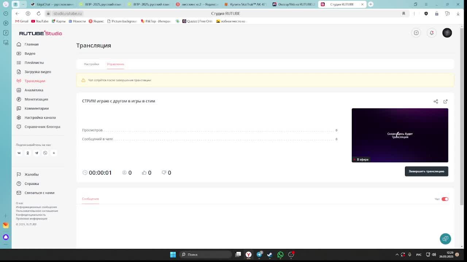Click the add video plus icon in header
Image resolution: width=467 pixels, height=262 pixels.
click(416, 33)
